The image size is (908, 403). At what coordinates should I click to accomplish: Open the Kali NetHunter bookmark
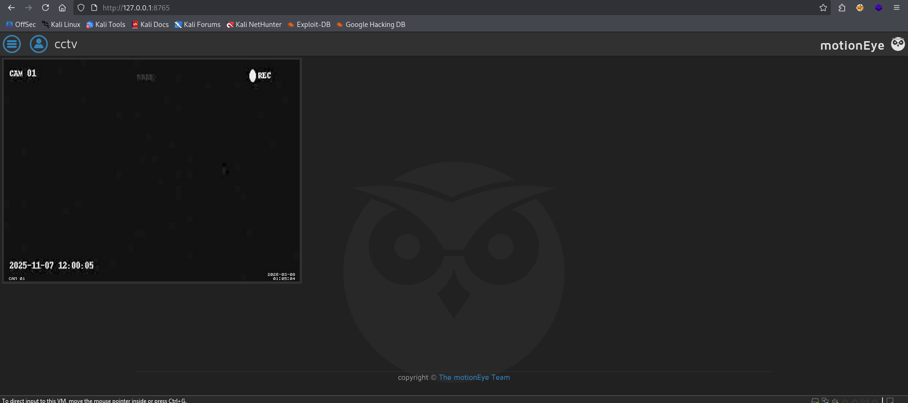click(254, 25)
